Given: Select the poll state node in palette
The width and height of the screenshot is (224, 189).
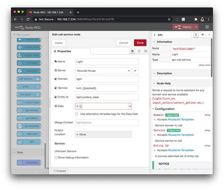Looking at the screenshot, I should point(29,63).
